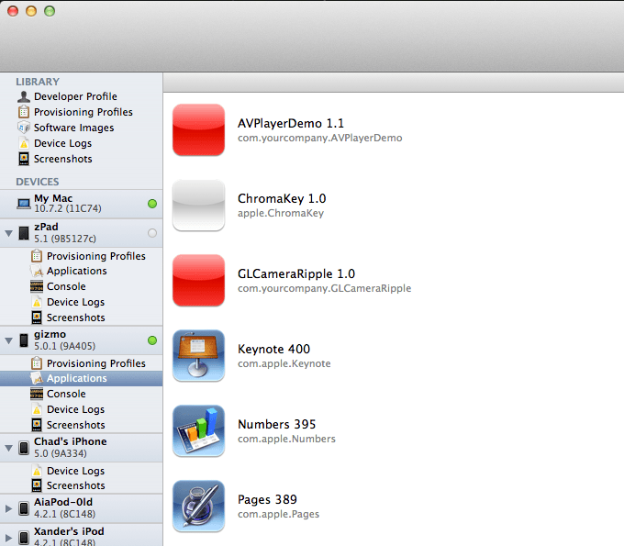Click zPad's Device Logs icon
Image resolution: width=624 pixels, height=546 pixels.
click(x=37, y=302)
